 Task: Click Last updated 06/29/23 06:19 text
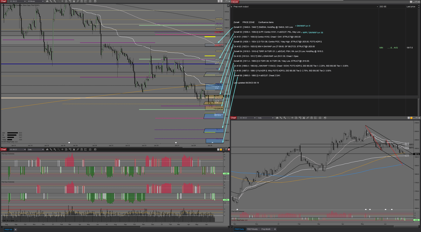[x=246, y=83]
